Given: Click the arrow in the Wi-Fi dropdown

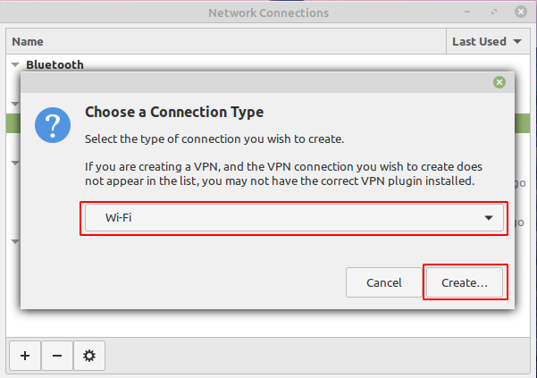Looking at the screenshot, I should tap(489, 218).
